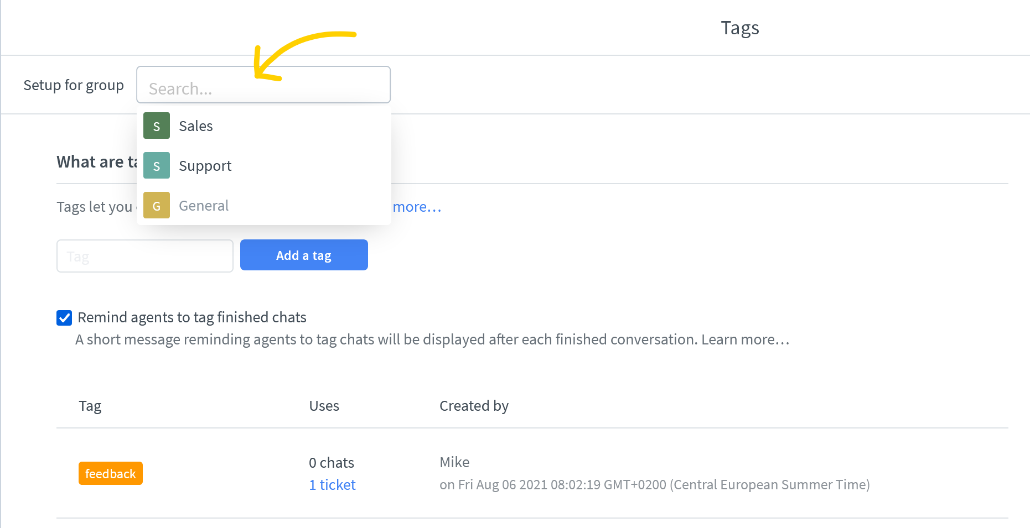Click the orange feedback tag label
The image size is (1030, 528).
pos(111,473)
